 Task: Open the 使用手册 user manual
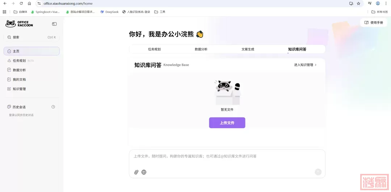[x=374, y=22]
